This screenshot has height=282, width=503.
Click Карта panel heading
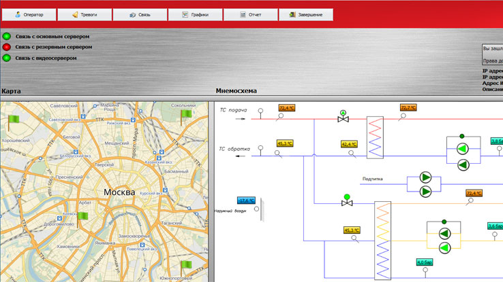tap(11, 91)
